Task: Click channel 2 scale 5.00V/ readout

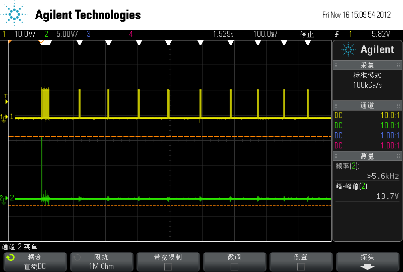Action: [67, 34]
